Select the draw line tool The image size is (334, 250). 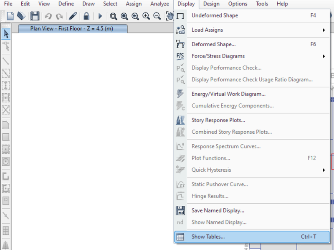[x=6, y=61]
